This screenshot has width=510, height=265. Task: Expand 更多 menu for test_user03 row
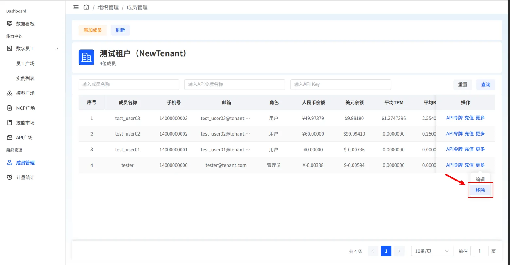(480, 118)
